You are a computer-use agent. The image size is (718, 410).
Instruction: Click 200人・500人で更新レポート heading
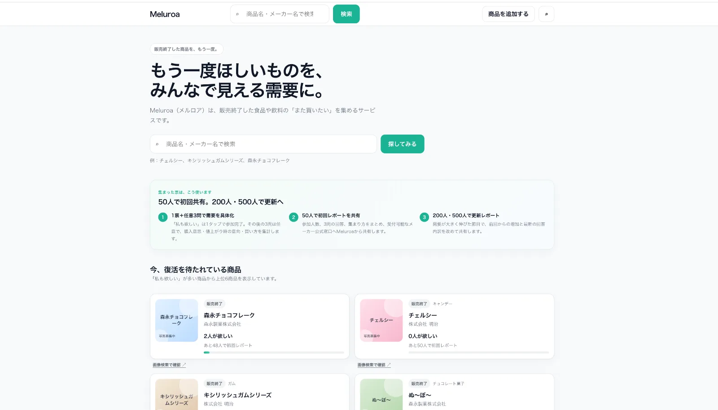(466, 215)
